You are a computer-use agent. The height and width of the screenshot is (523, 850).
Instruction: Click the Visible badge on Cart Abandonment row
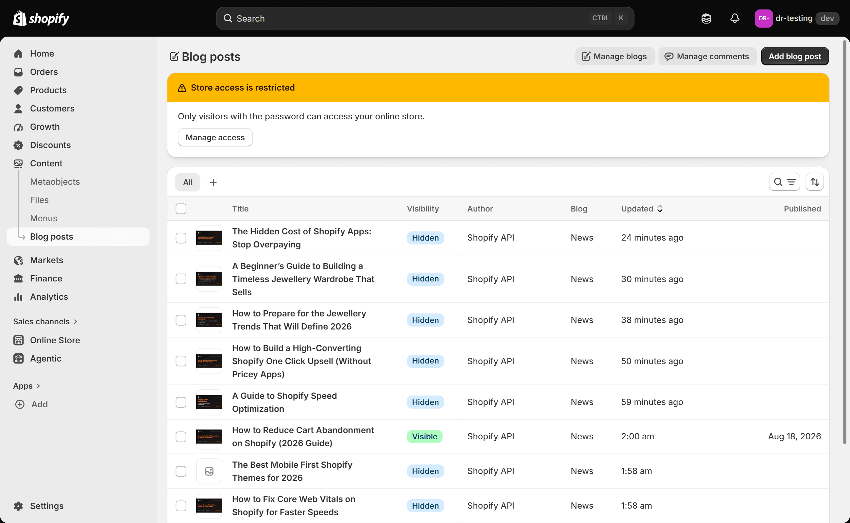[x=424, y=436]
